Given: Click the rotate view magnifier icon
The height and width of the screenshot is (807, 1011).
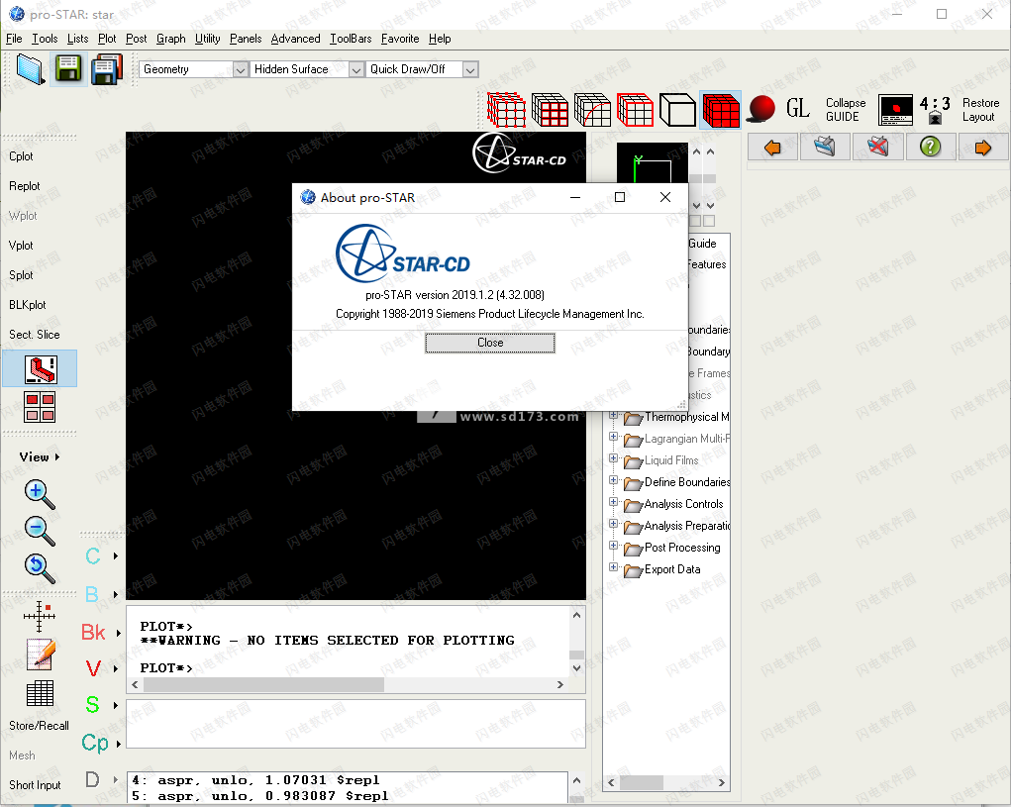Looking at the screenshot, I should (40, 568).
